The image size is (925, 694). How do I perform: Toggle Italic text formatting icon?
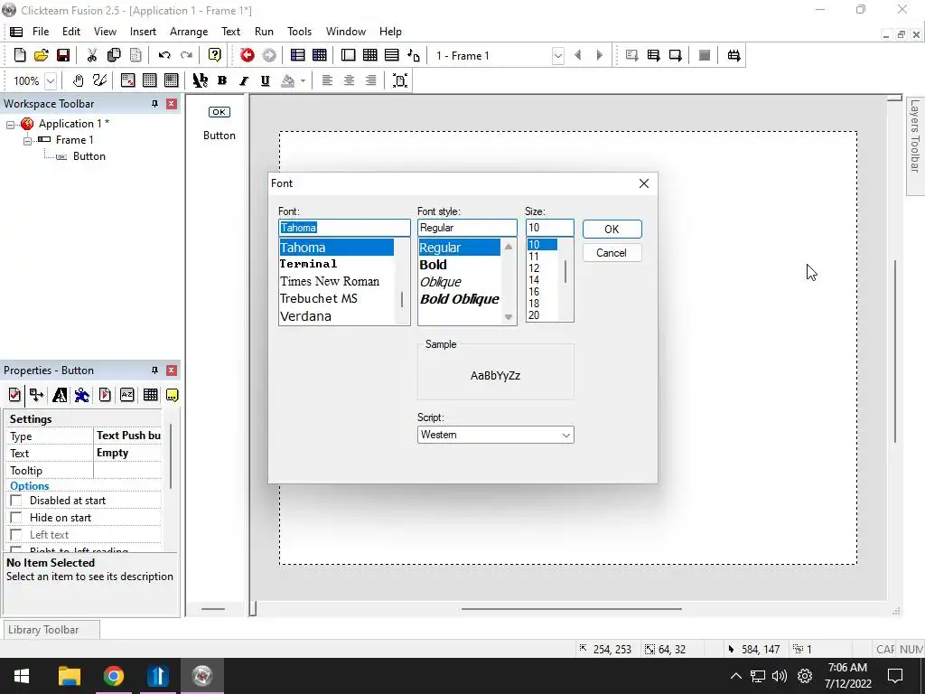click(244, 80)
